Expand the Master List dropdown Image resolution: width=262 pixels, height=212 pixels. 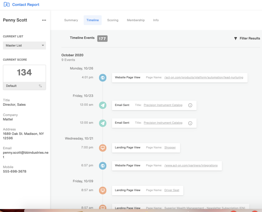(x=24, y=45)
